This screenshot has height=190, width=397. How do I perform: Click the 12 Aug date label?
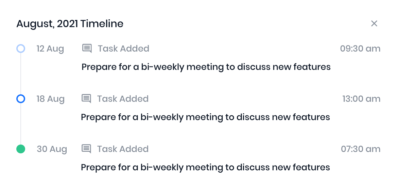[x=50, y=49]
